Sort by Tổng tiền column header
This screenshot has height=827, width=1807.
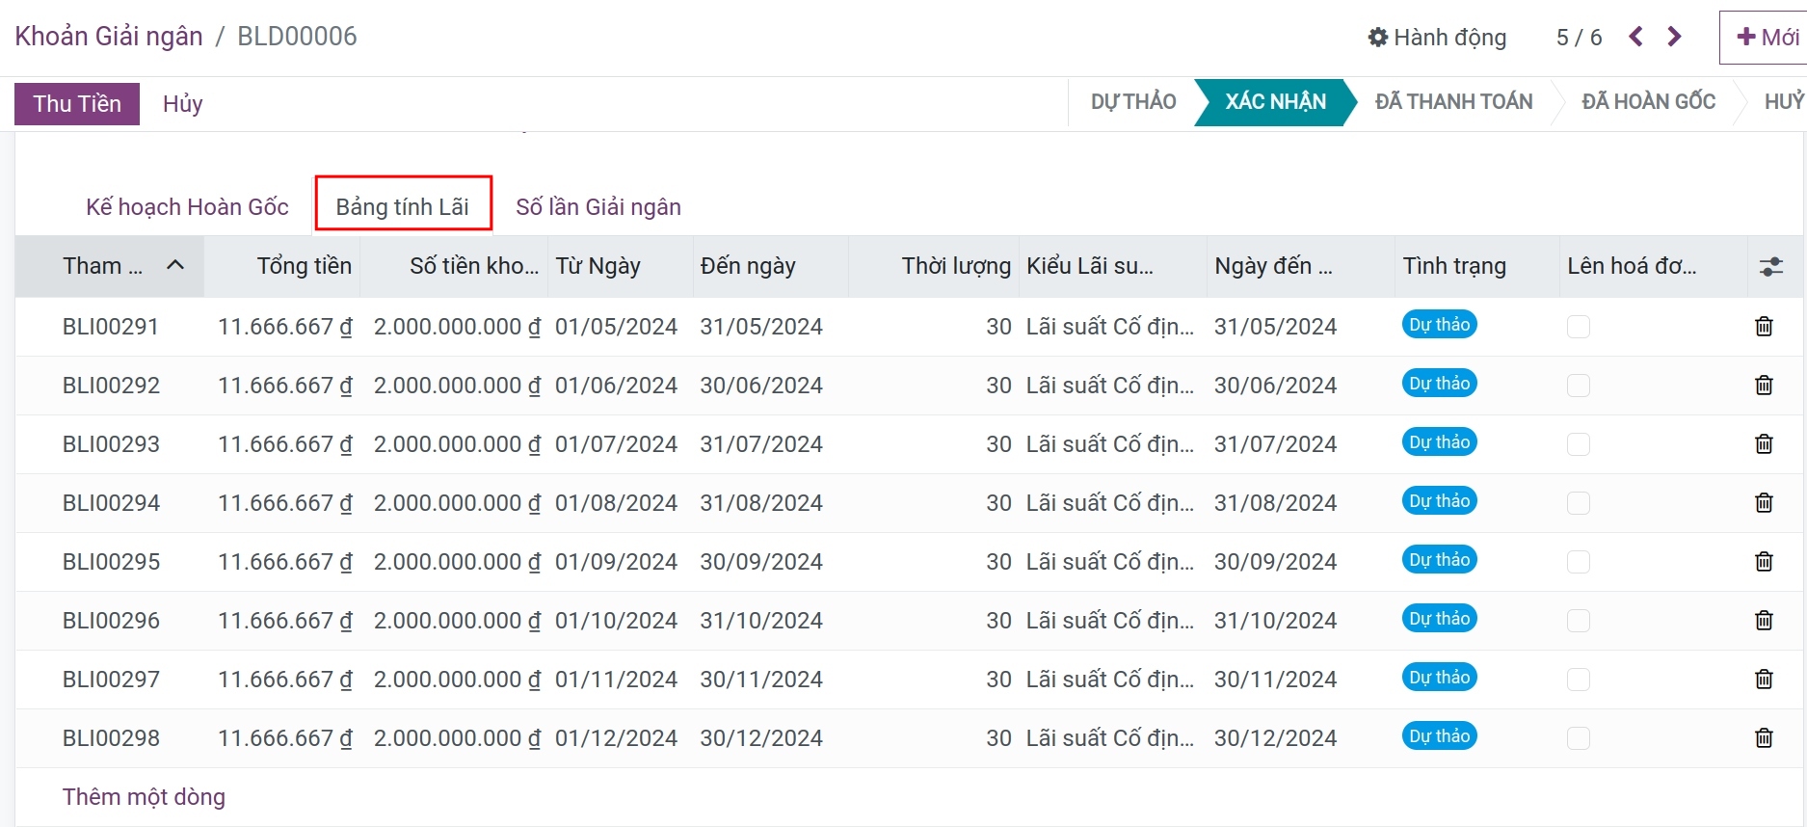point(282,266)
